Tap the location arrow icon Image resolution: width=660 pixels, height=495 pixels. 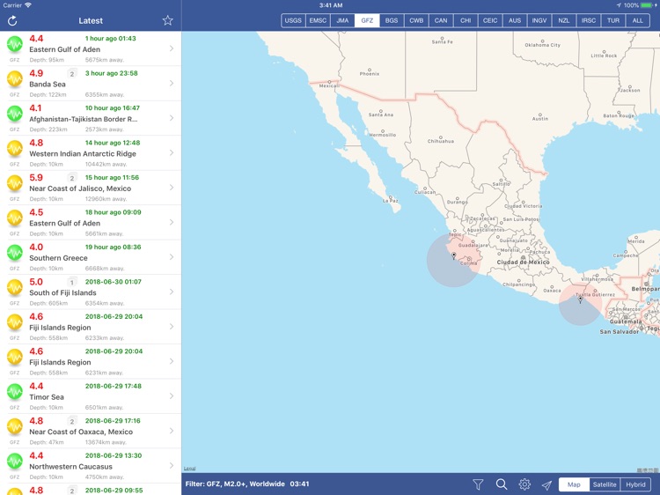[546, 484]
